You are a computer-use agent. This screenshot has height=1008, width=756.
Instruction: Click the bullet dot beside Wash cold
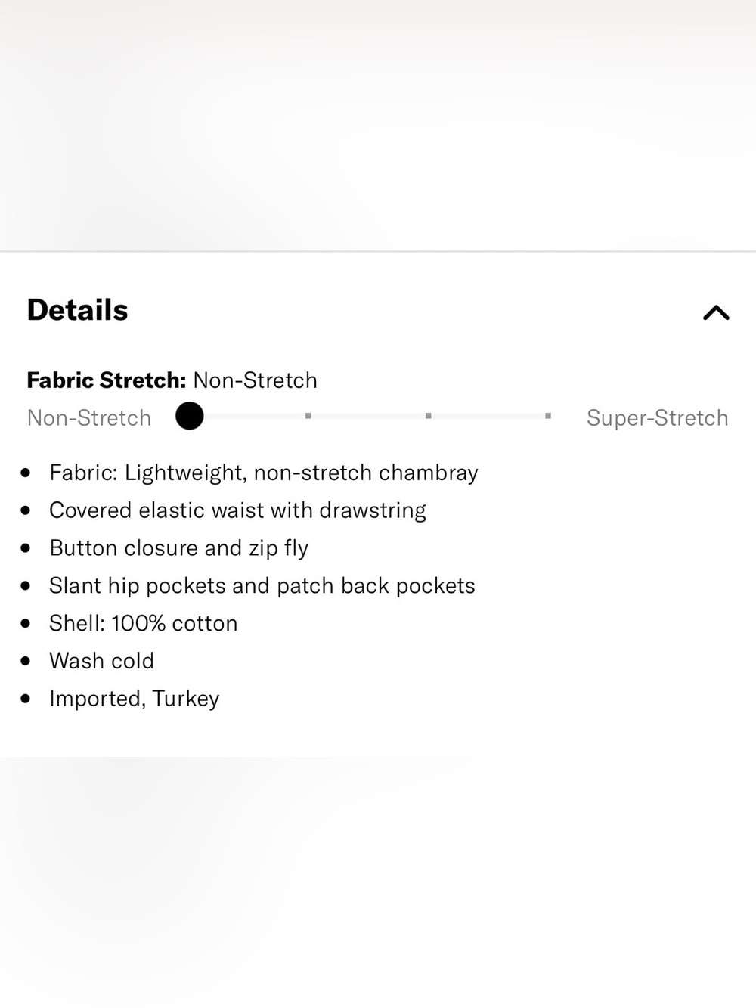[26, 661]
